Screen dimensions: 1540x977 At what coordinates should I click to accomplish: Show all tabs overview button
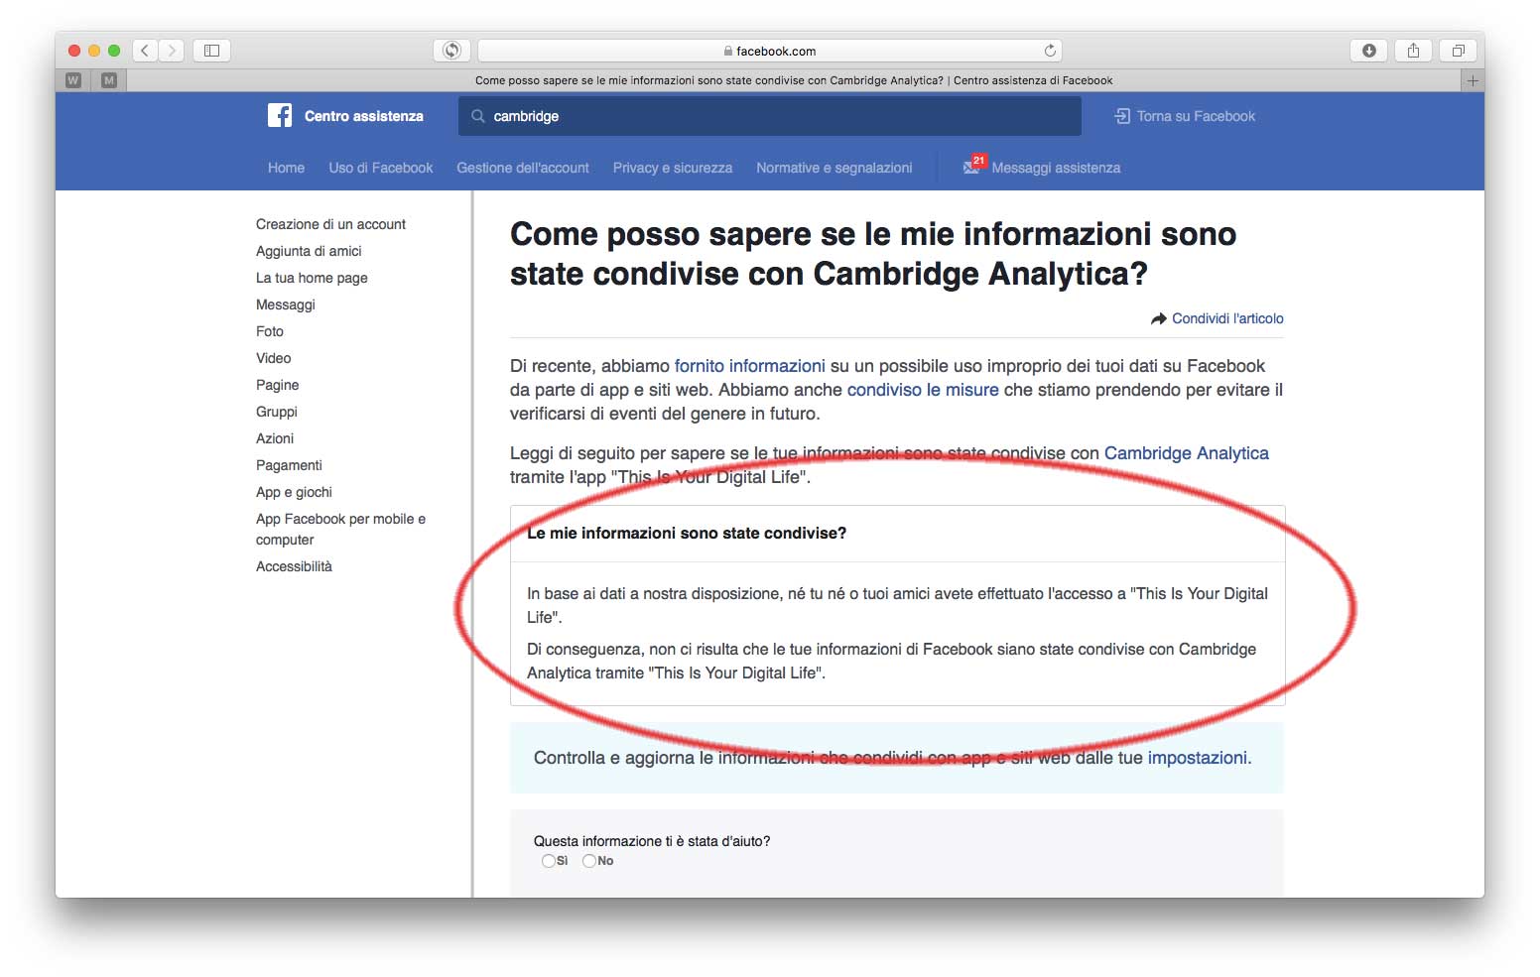(x=1459, y=51)
